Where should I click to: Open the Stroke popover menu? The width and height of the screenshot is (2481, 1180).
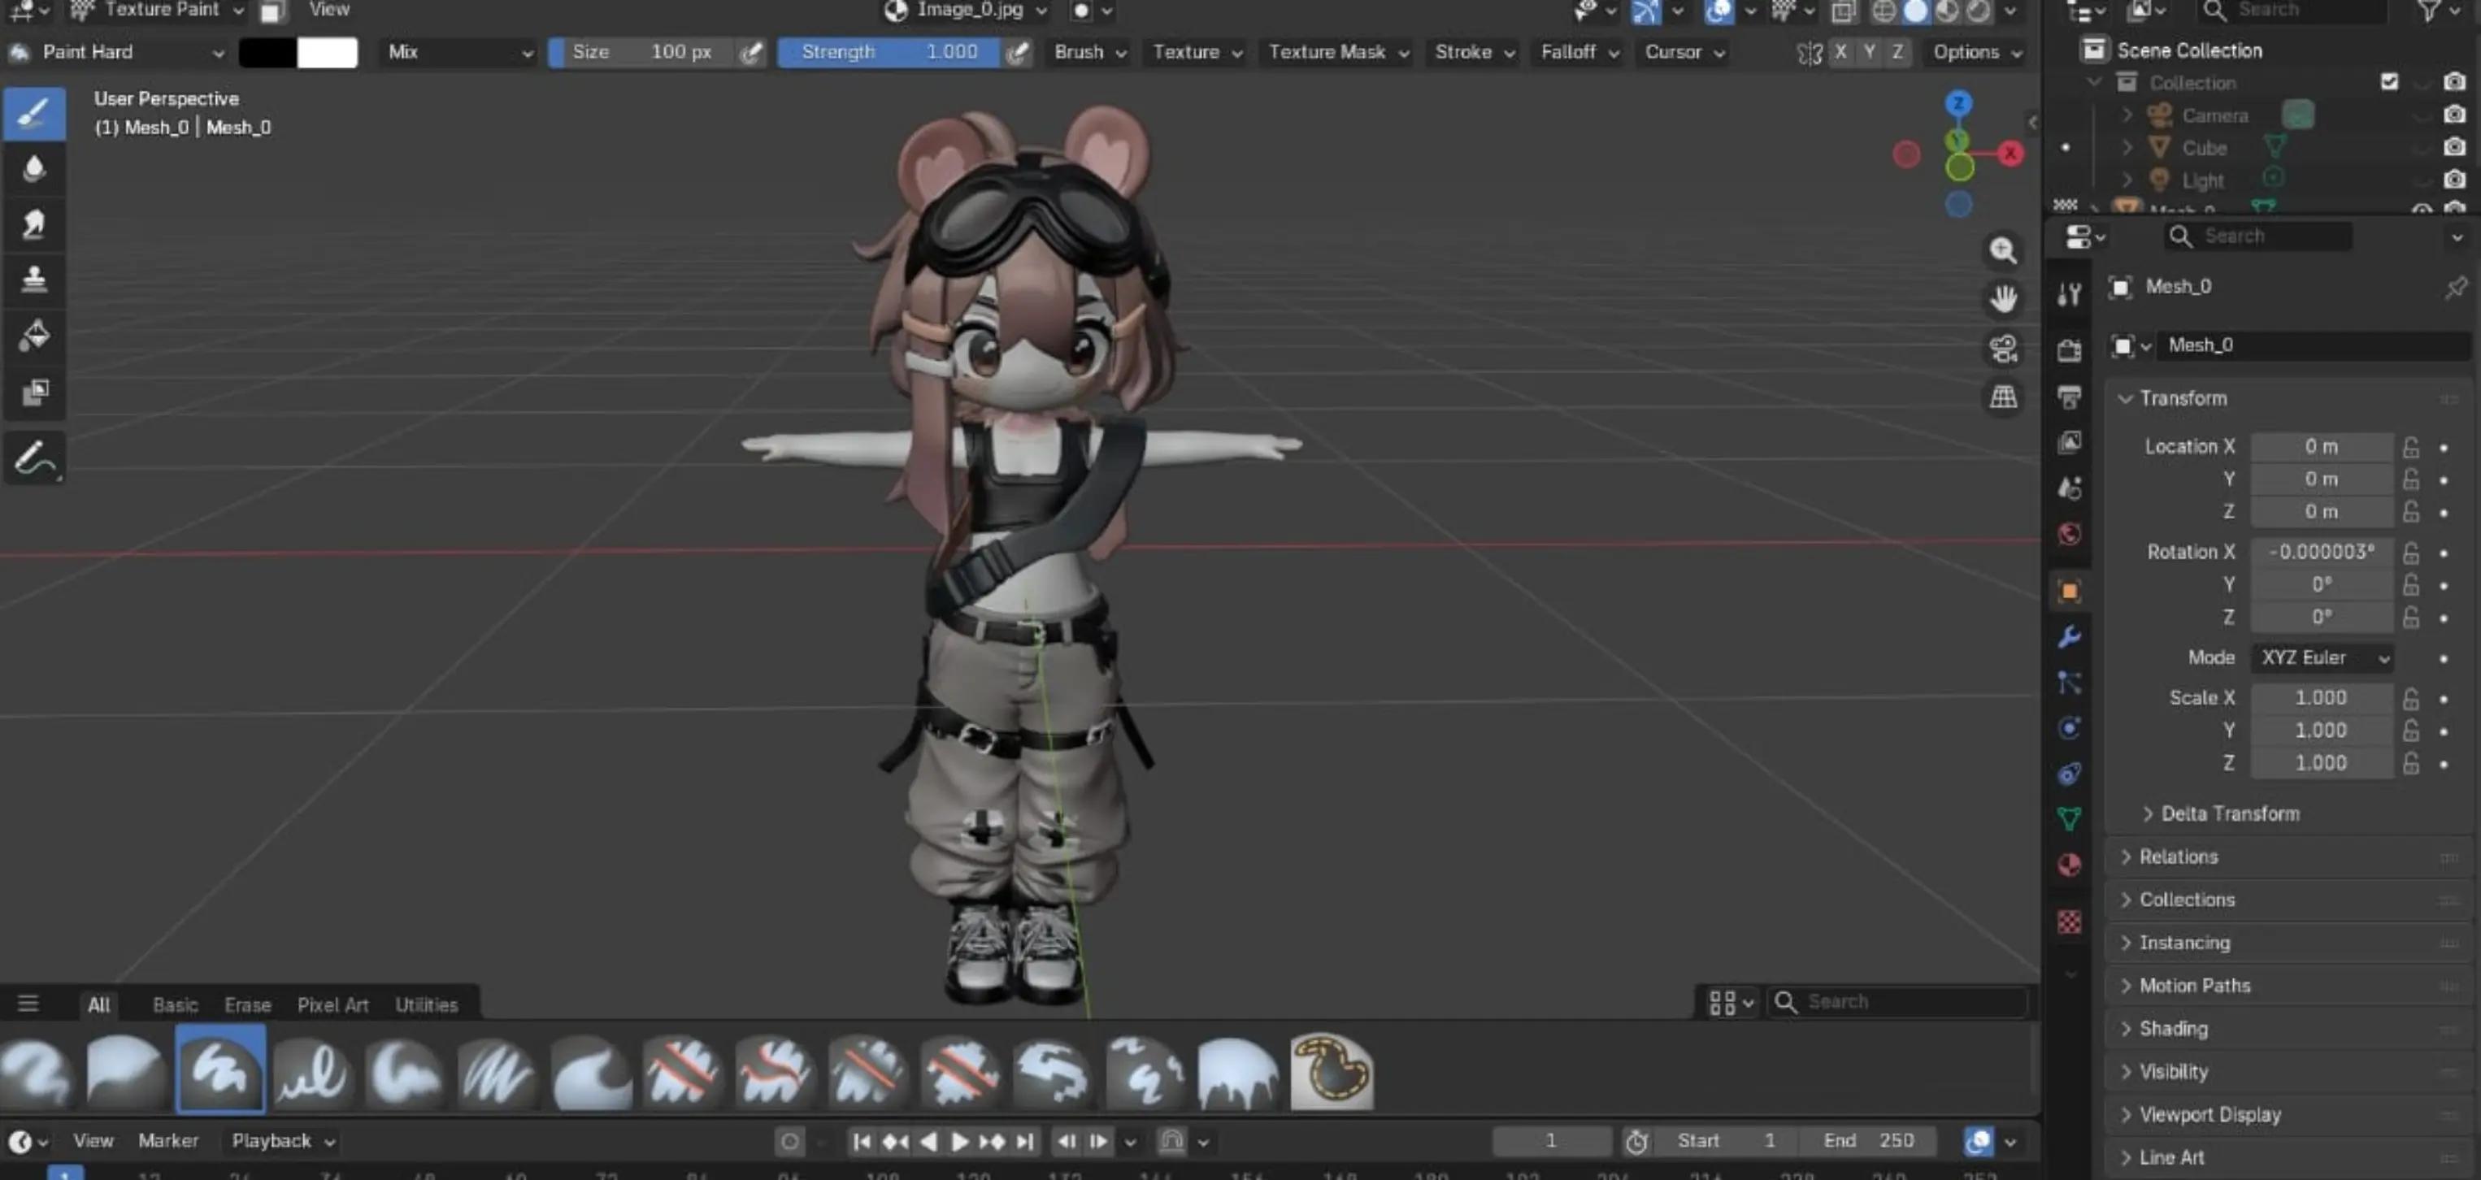coord(1475,52)
